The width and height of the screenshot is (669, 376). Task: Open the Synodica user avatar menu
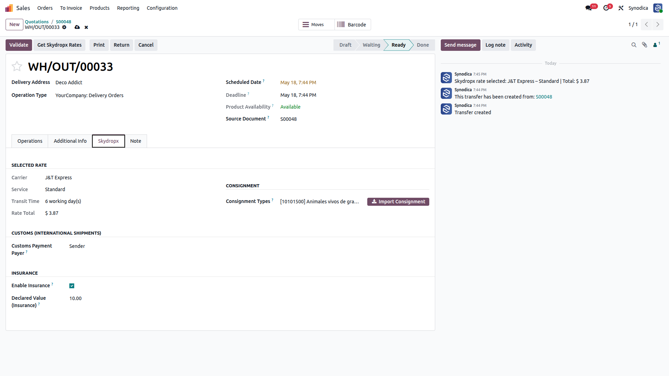click(658, 8)
